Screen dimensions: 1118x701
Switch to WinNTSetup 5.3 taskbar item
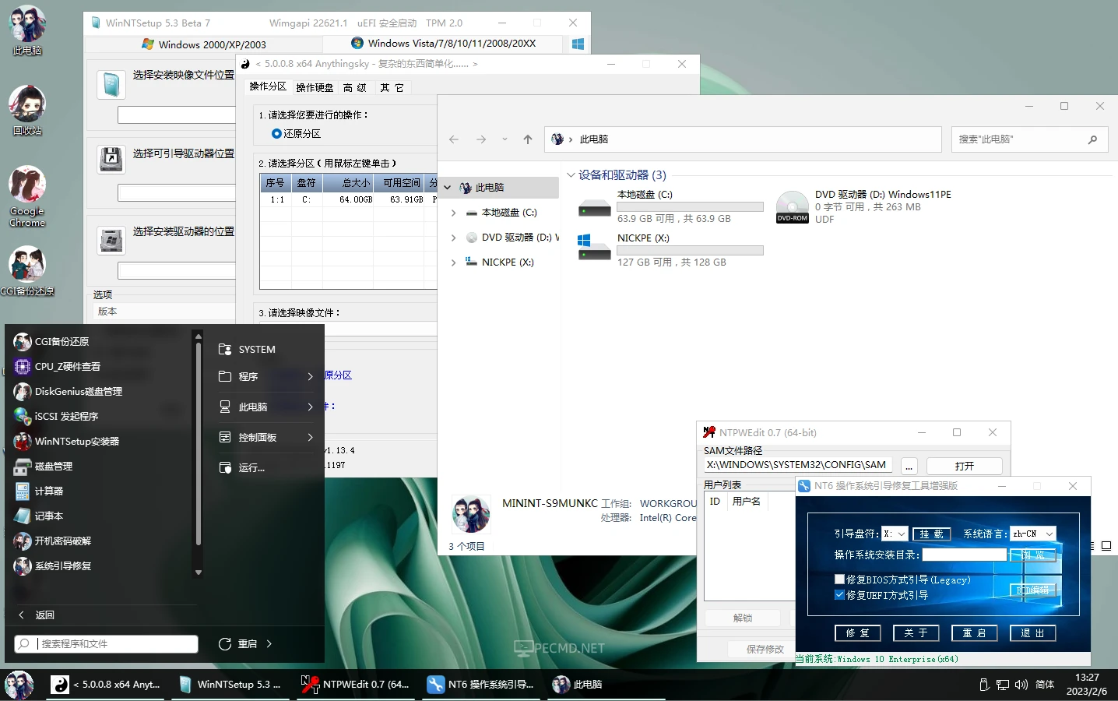(x=230, y=685)
